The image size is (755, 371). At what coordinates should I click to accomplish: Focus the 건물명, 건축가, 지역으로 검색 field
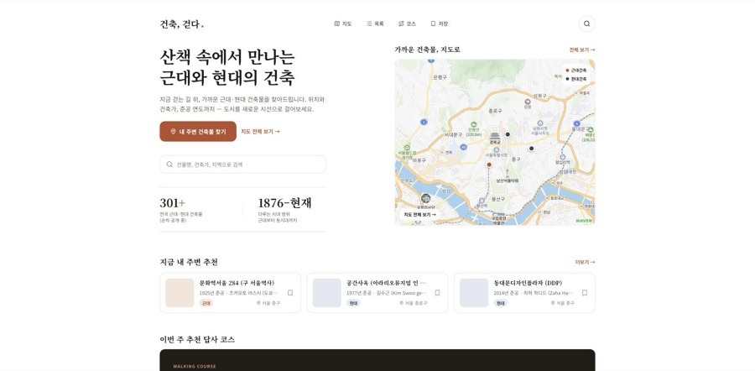click(x=242, y=165)
